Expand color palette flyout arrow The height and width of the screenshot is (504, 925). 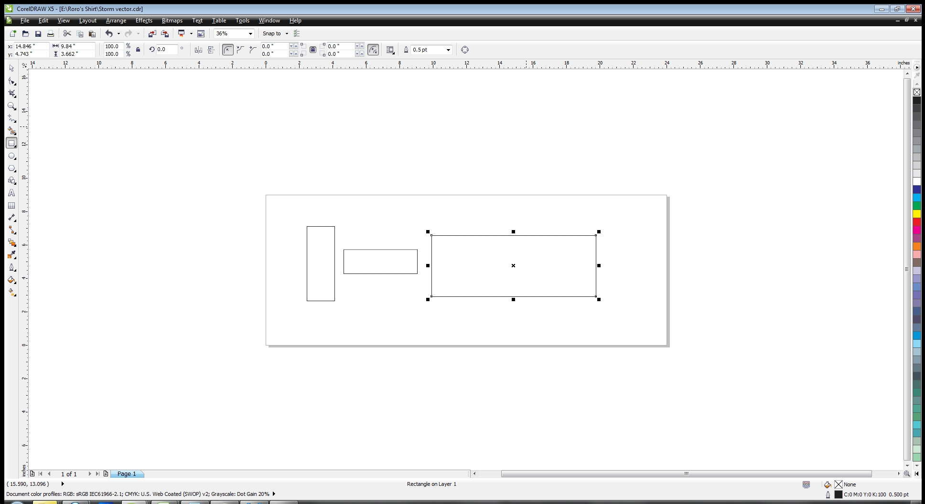917,67
